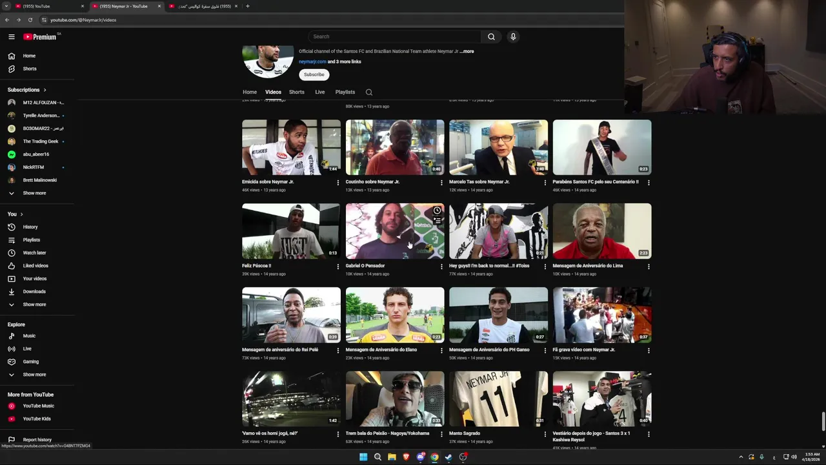Subscribe to Neymar Jr channel

(x=314, y=75)
